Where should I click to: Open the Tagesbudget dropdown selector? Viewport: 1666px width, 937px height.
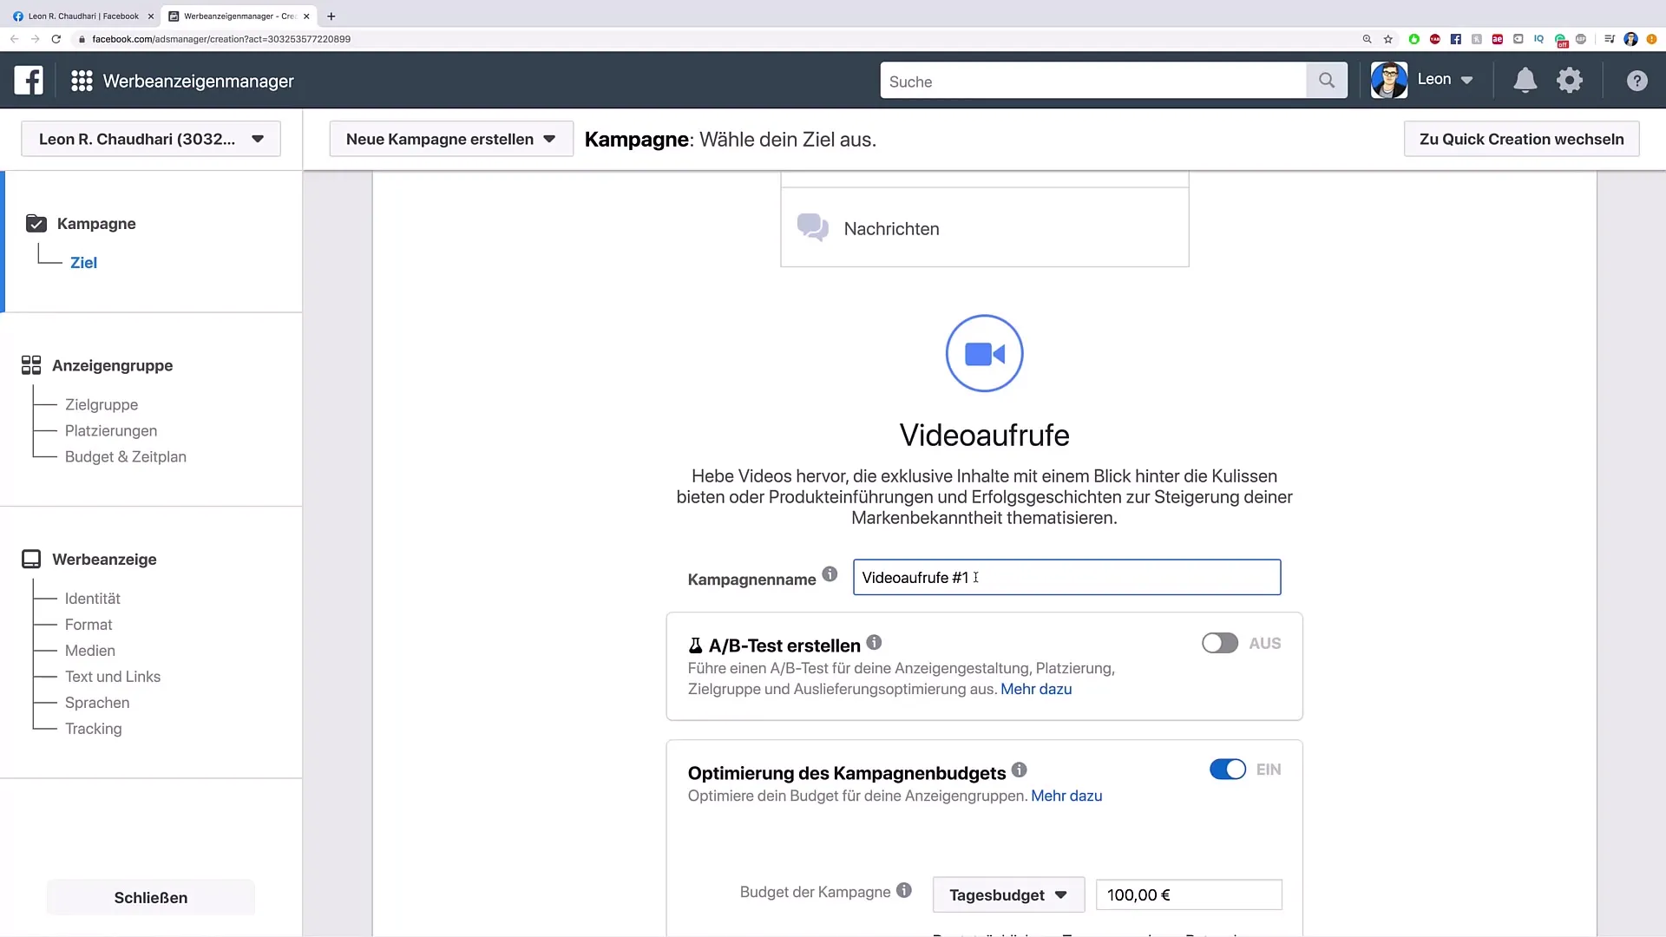click(1007, 894)
